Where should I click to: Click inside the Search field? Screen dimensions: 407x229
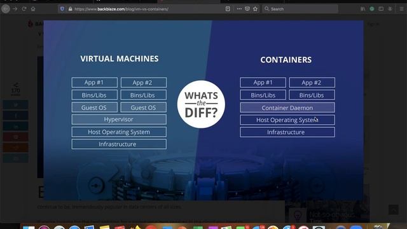300,9
